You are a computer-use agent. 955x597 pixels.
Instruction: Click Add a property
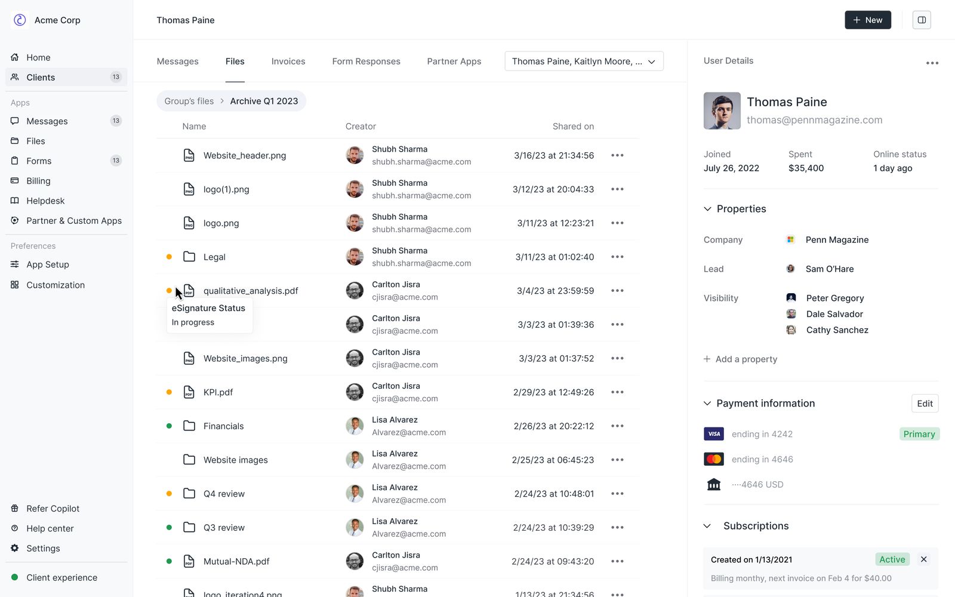740,359
